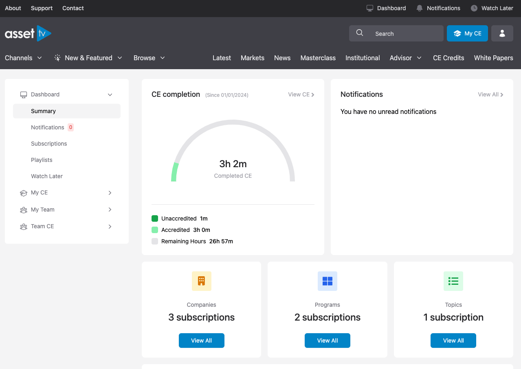The image size is (521, 369).
Task: Open the View CE link
Action: (x=301, y=94)
